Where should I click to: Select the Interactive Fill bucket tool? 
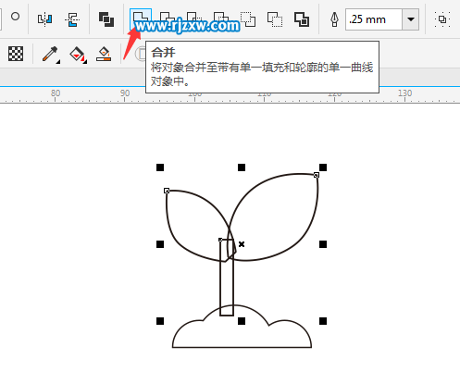point(78,55)
